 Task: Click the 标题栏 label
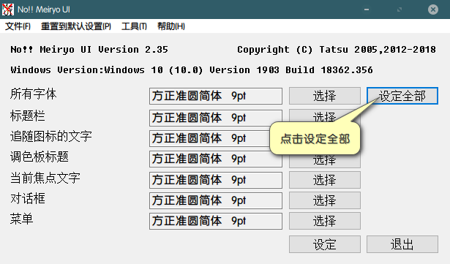pyautogui.click(x=28, y=116)
